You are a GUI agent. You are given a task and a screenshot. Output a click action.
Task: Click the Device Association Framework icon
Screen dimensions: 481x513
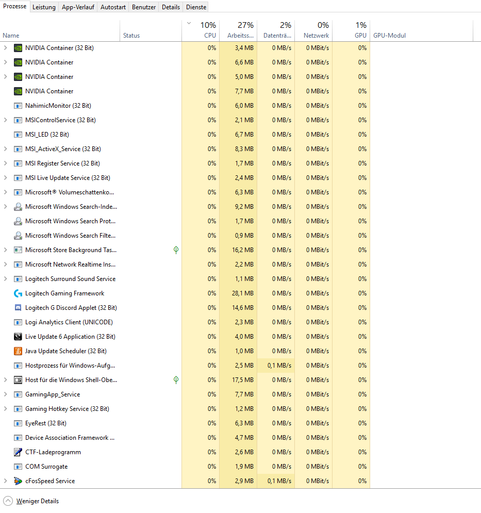pos(18,438)
